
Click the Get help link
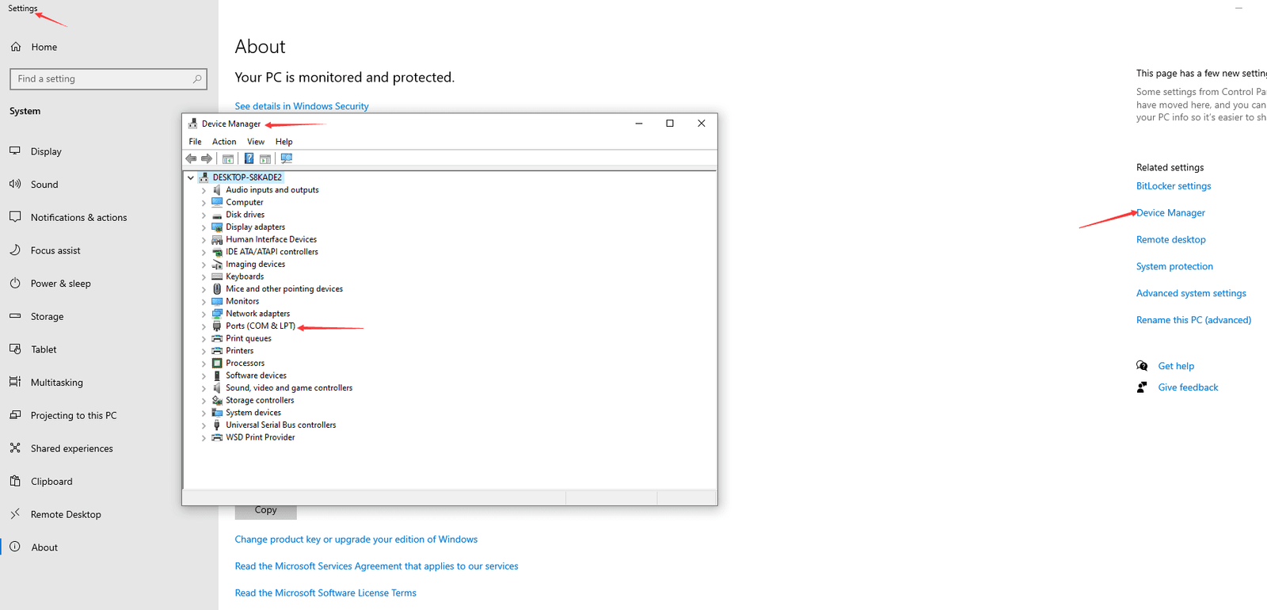[1176, 366]
